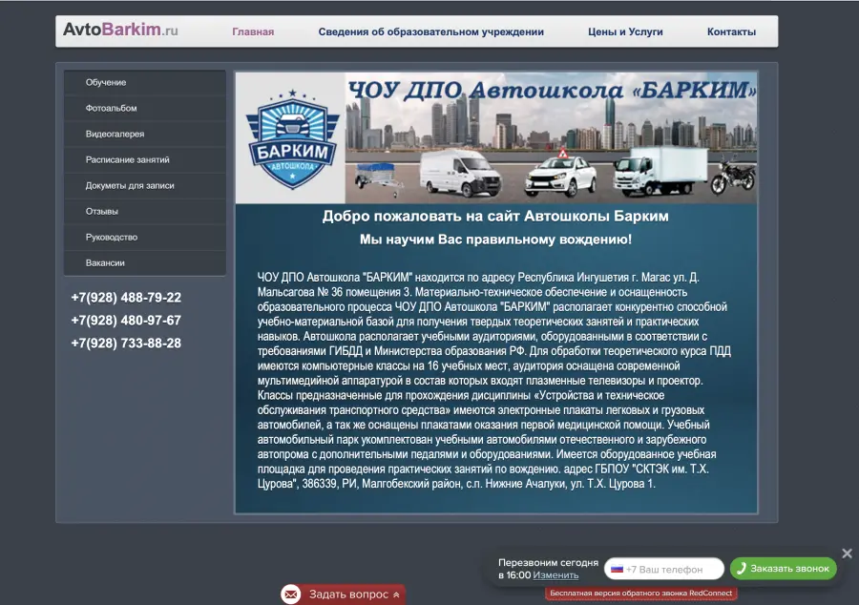
Task: Select Обучение in the sidebar
Action: [x=106, y=83]
